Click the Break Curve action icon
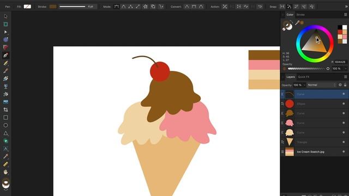The width and height of the screenshot is (349, 196). pyautogui.click(x=225, y=7)
